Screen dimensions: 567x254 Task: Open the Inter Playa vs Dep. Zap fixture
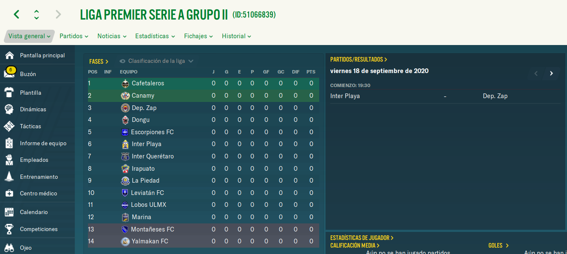coord(445,96)
